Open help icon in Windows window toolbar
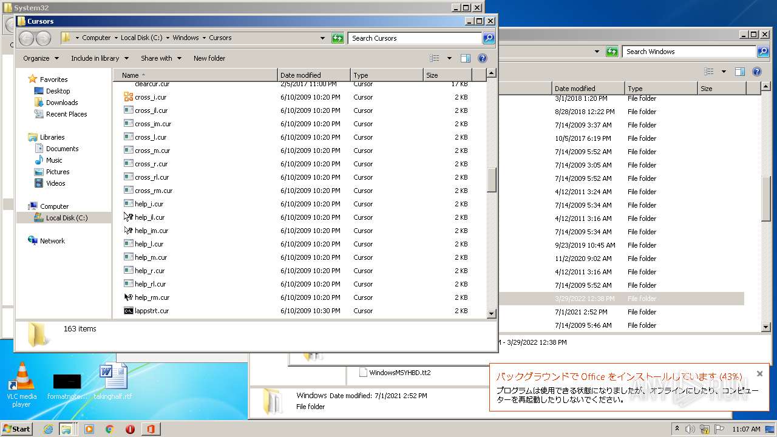Viewport: 777px width, 437px height. coord(757,72)
